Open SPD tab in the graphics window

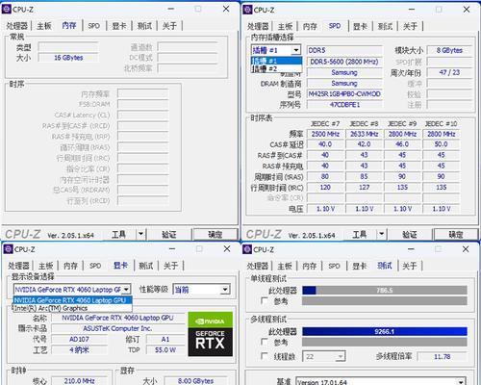coord(95,266)
